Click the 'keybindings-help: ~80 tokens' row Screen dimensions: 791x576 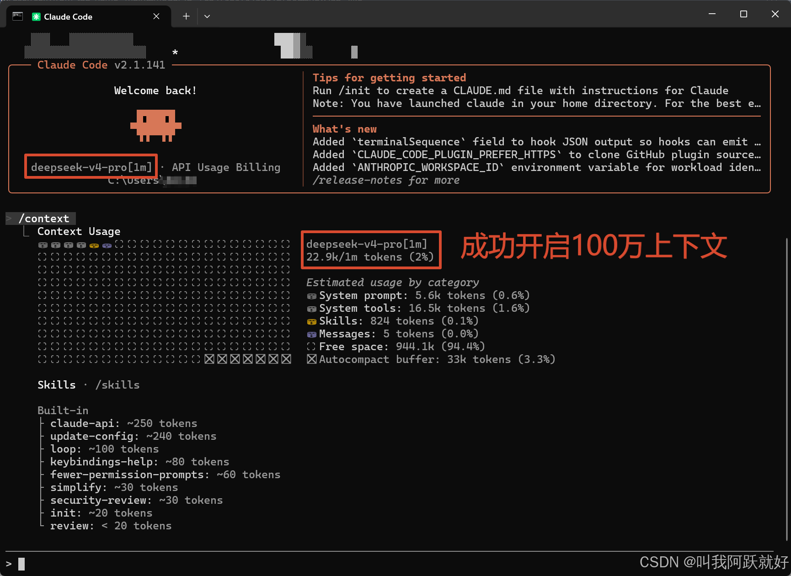[140, 462]
